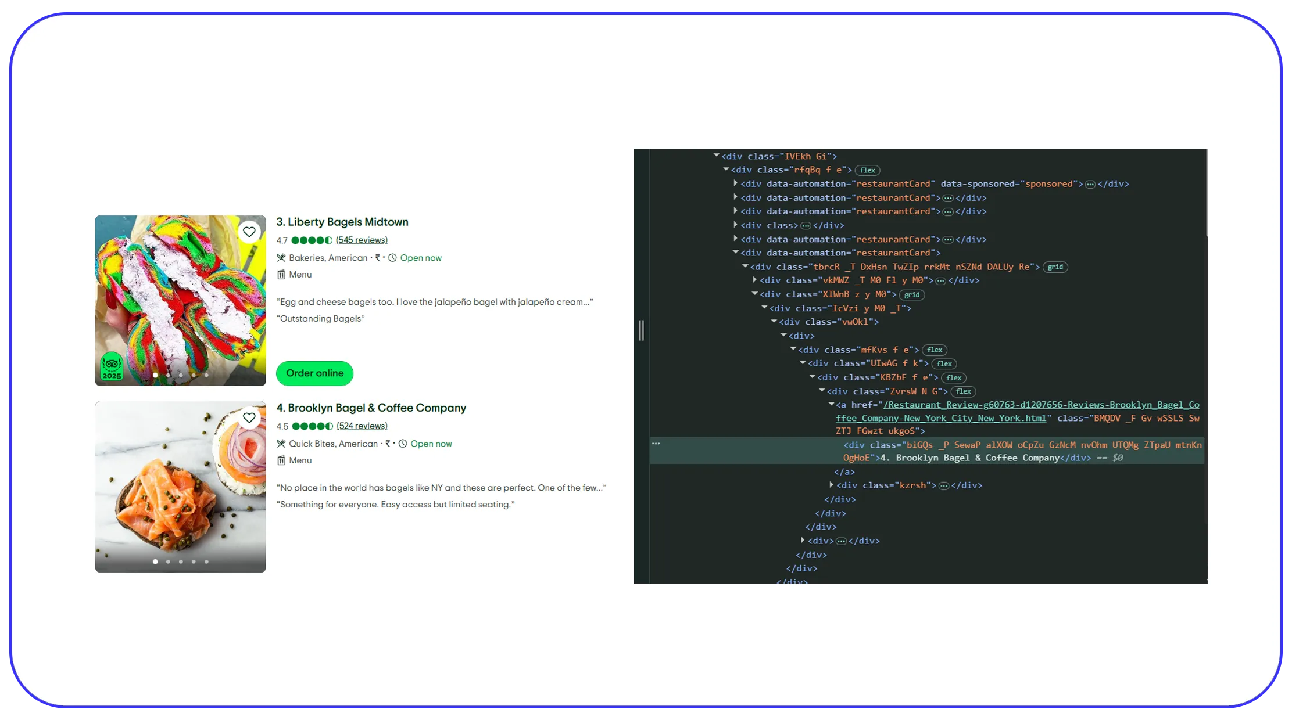The image size is (1292, 720).
Task: Click the "Outstanding Bagels" review snippet
Action: pyautogui.click(x=320, y=319)
